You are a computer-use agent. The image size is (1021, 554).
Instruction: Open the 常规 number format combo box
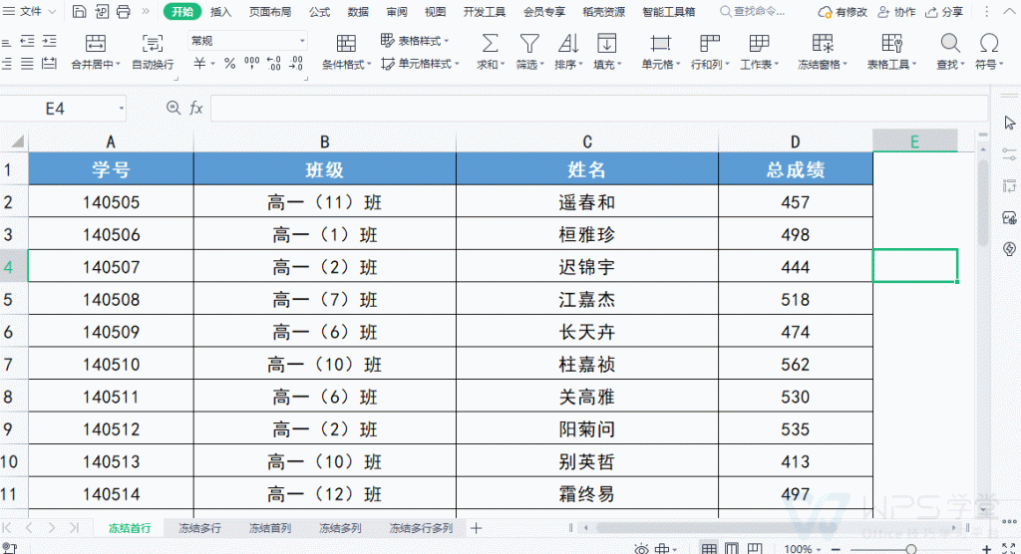coord(247,41)
